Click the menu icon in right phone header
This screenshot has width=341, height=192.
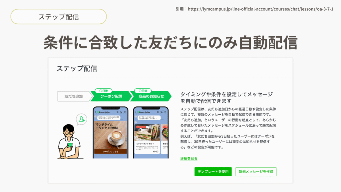(165, 112)
